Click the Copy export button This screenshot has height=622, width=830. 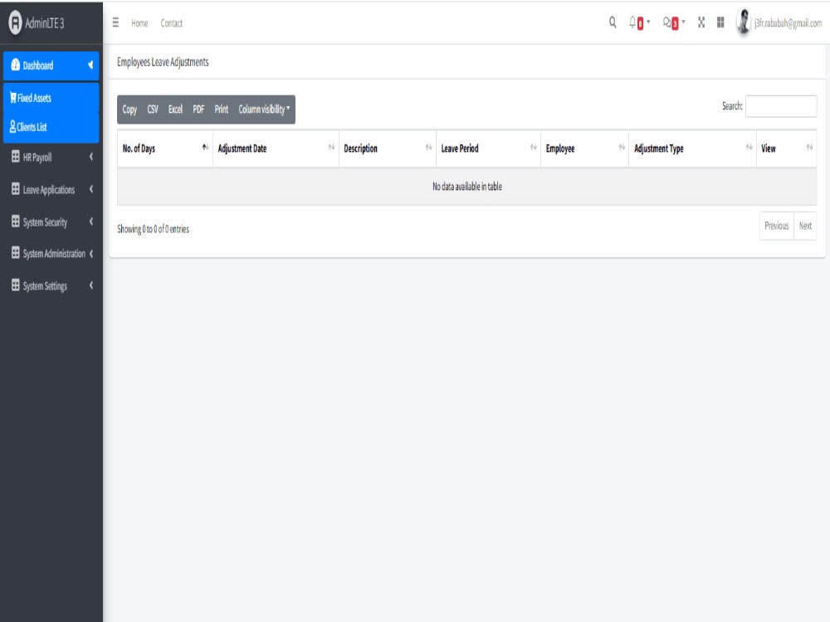point(129,109)
